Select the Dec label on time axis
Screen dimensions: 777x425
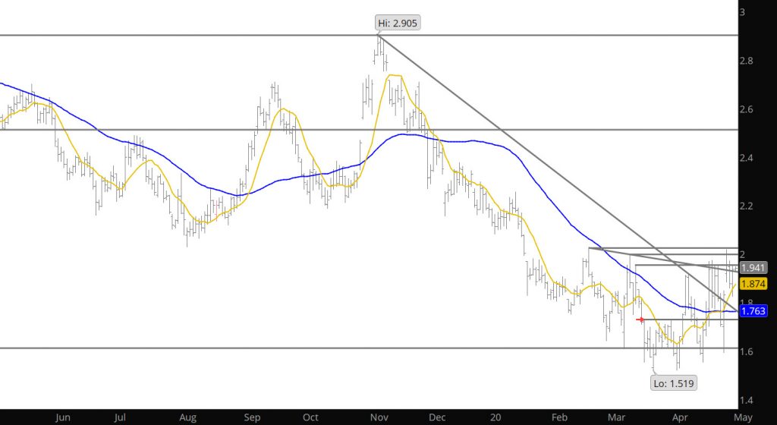tap(436, 417)
